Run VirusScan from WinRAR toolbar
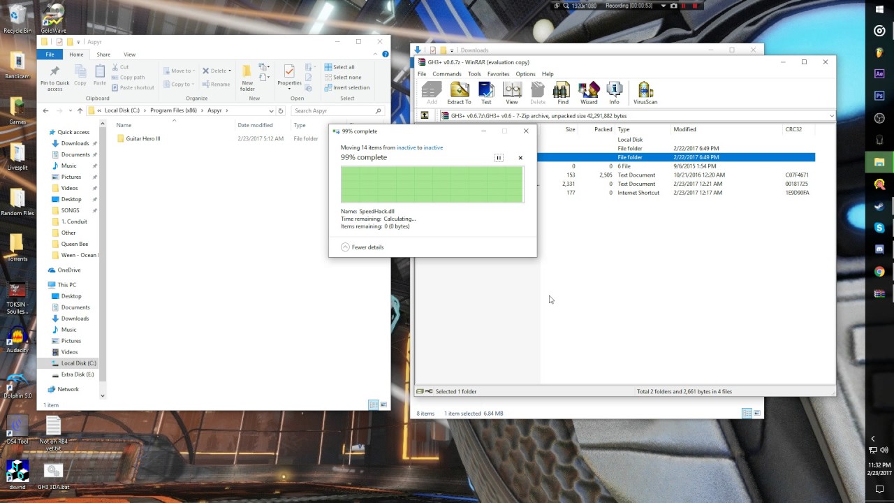The width and height of the screenshot is (894, 503). (645, 93)
